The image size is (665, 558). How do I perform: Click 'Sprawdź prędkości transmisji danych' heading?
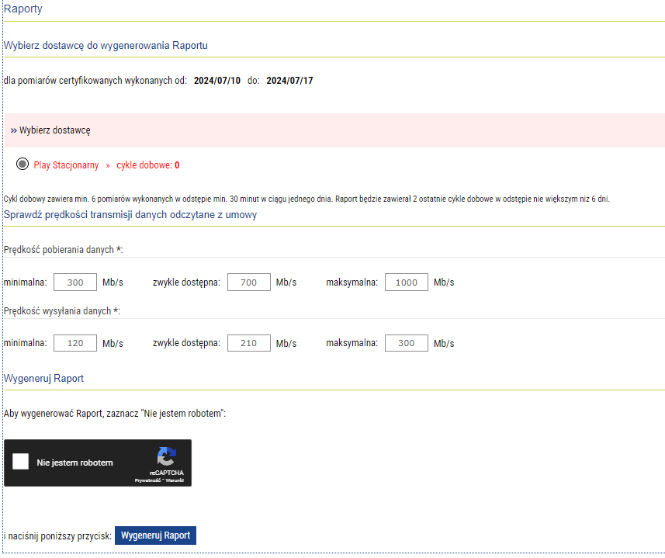[130, 214]
